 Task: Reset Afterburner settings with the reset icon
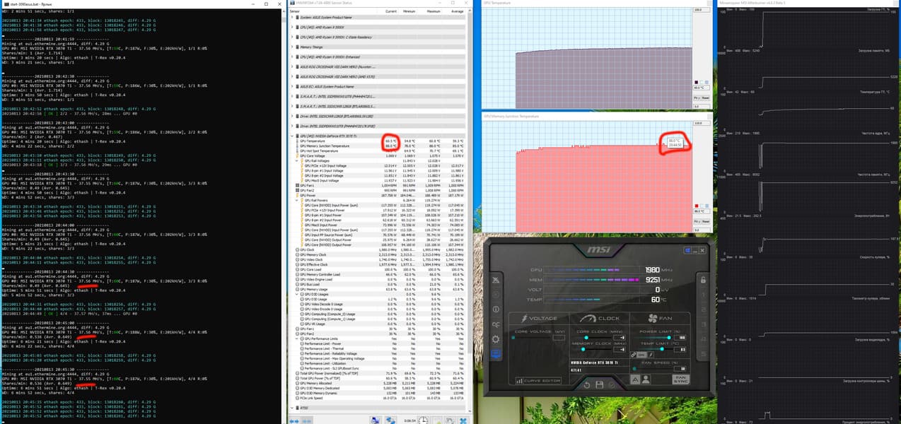click(x=587, y=385)
